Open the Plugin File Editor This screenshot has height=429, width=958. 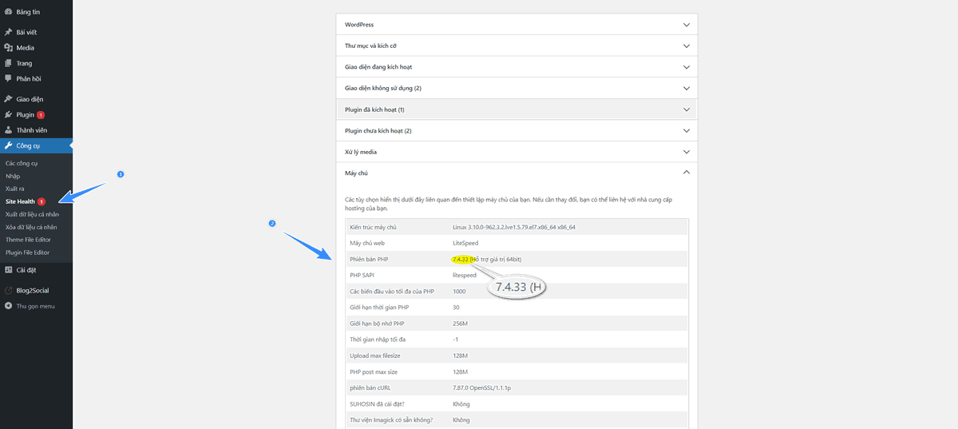(28, 252)
